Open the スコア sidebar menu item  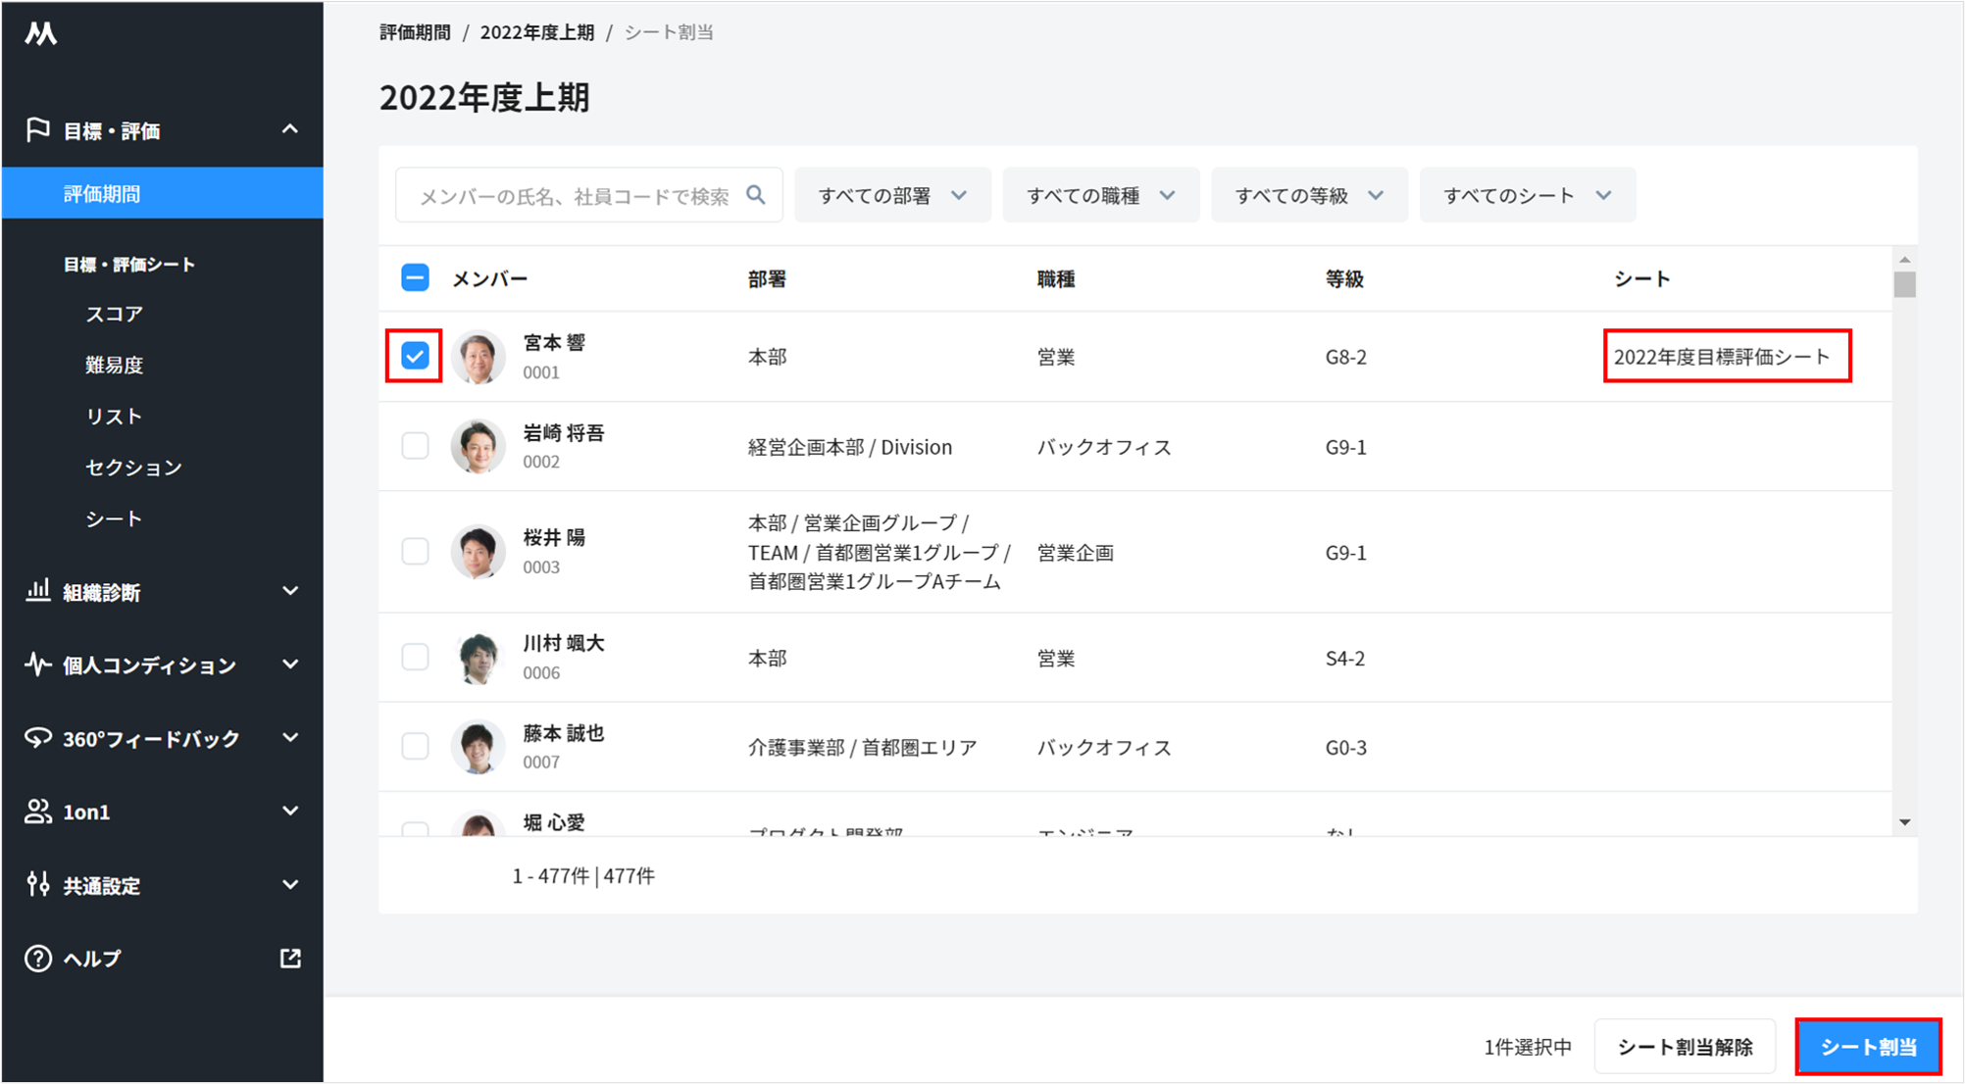114,314
